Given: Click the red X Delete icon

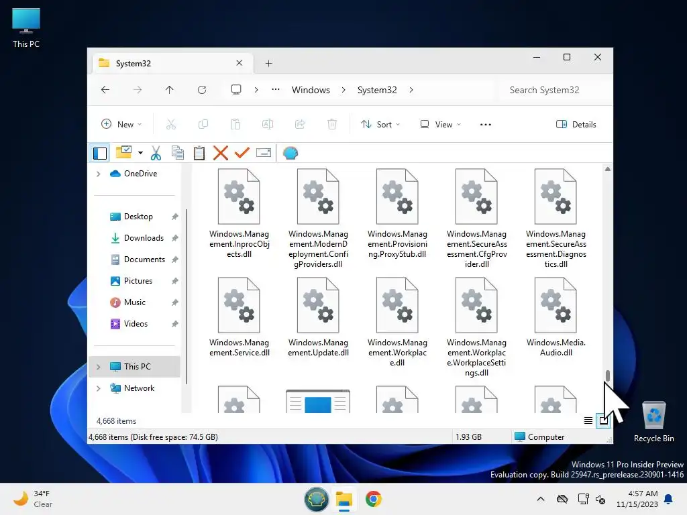Looking at the screenshot, I should point(220,153).
